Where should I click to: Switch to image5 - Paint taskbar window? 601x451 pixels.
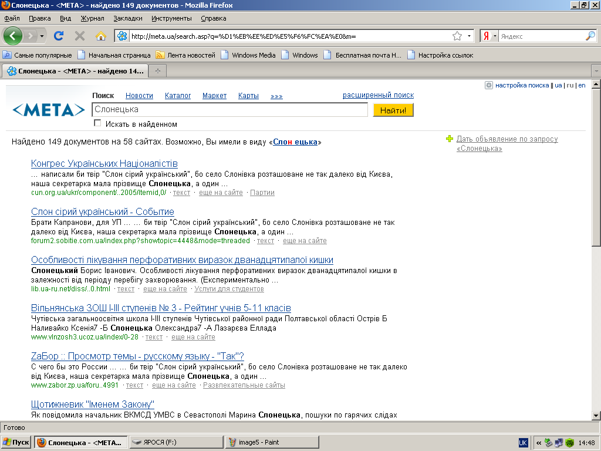coord(272,442)
